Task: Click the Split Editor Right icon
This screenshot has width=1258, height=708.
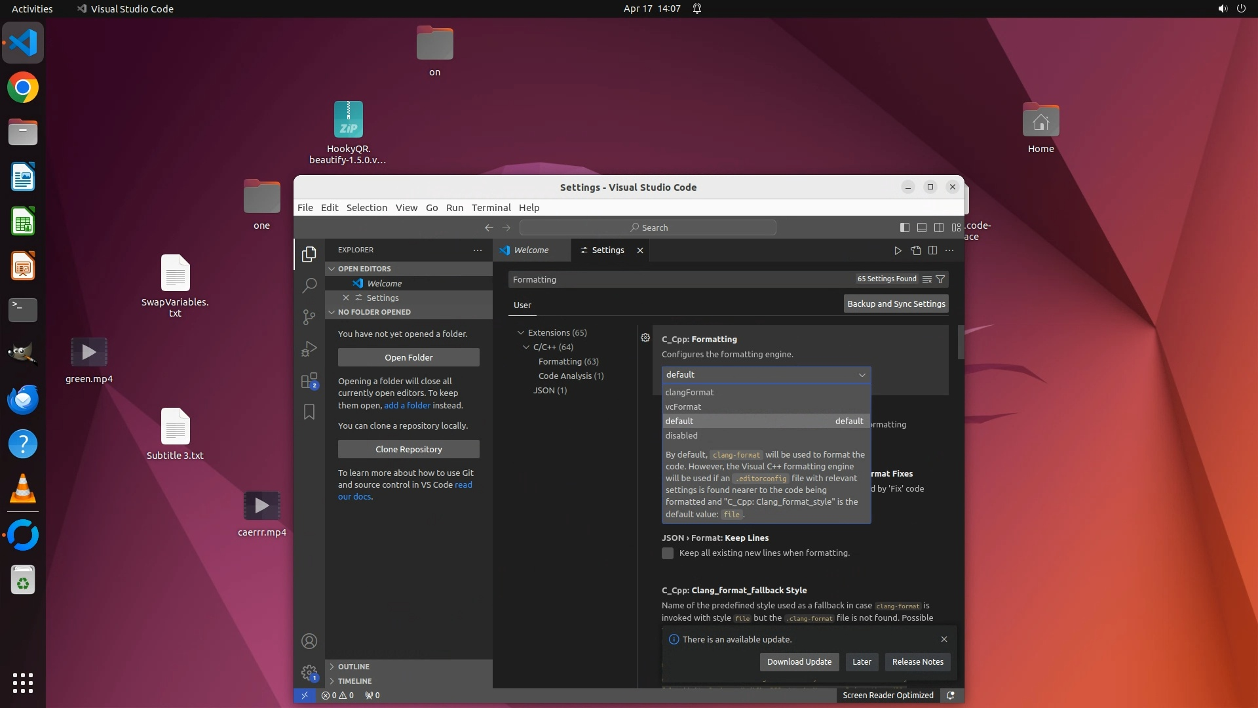Action: [932, 250]
